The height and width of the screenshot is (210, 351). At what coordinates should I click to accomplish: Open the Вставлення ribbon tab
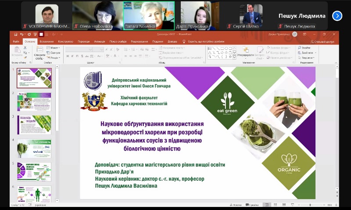47,42
